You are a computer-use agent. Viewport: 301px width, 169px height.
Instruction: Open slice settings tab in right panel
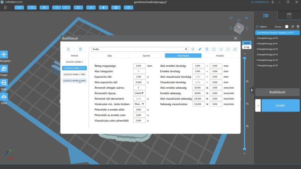266,15
